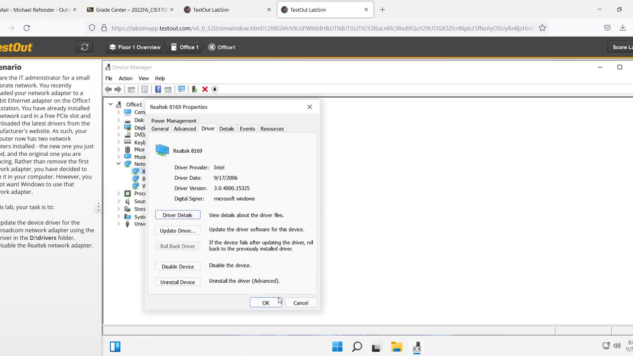633x356 pixels.
Task: Switch to the General tab
Action: click(x=160, y=129)
